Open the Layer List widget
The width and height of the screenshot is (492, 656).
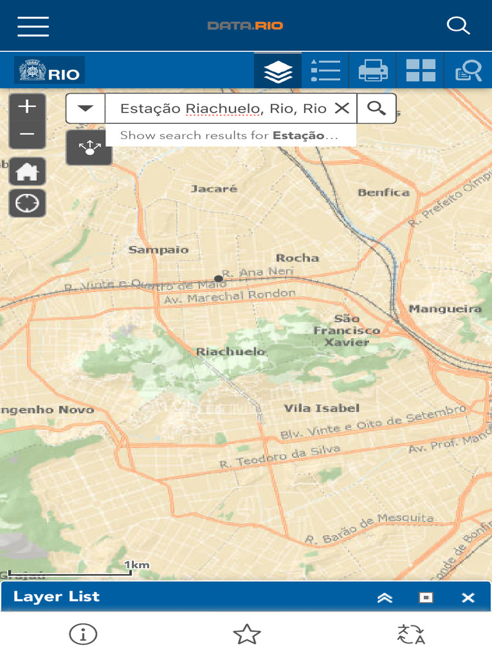click(278, 70)
